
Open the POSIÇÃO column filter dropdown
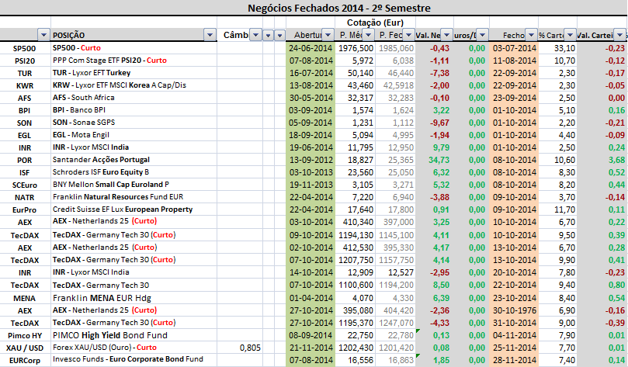[210, 35]
